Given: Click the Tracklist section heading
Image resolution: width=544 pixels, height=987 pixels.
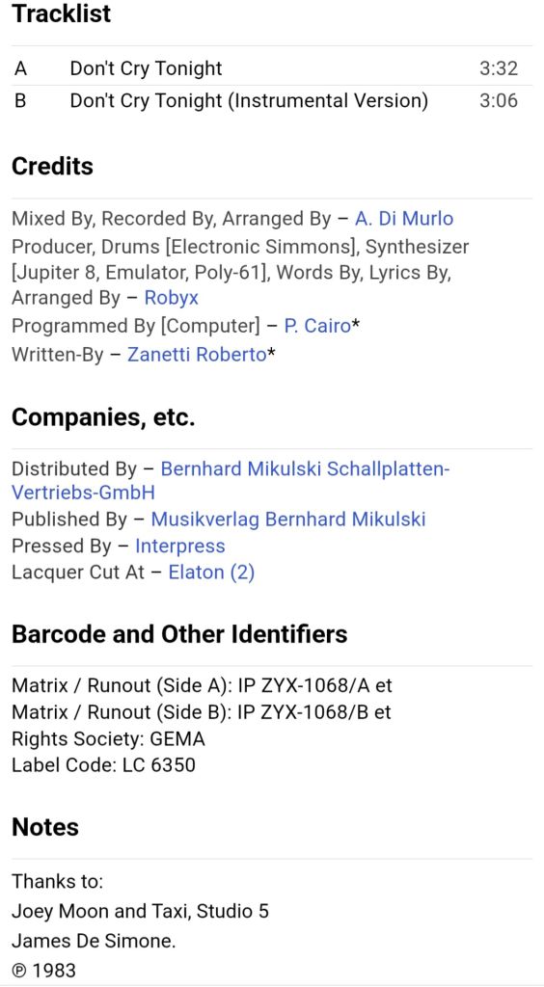Looking at the screenshot, I should tap(61, 13).
